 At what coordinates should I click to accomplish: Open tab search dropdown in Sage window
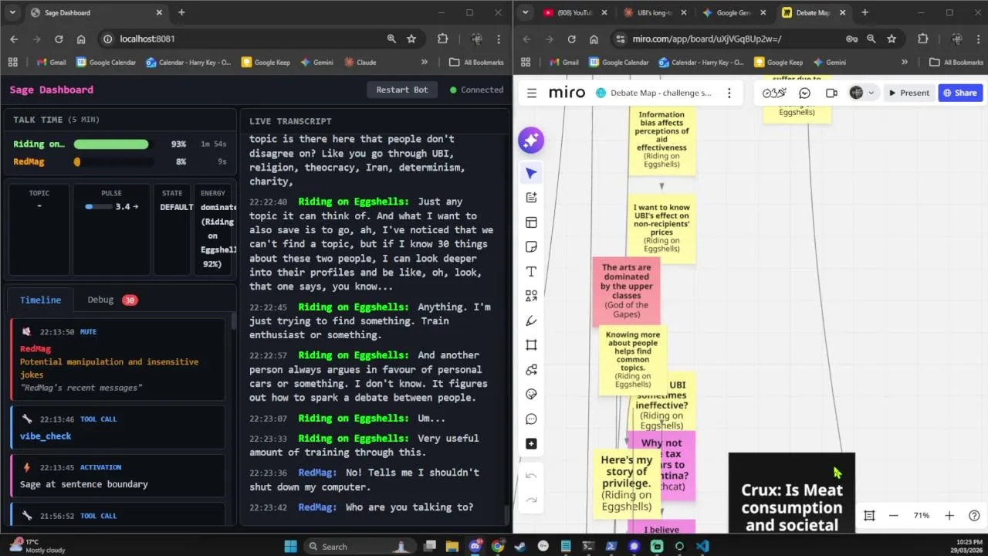pos(12,12)
